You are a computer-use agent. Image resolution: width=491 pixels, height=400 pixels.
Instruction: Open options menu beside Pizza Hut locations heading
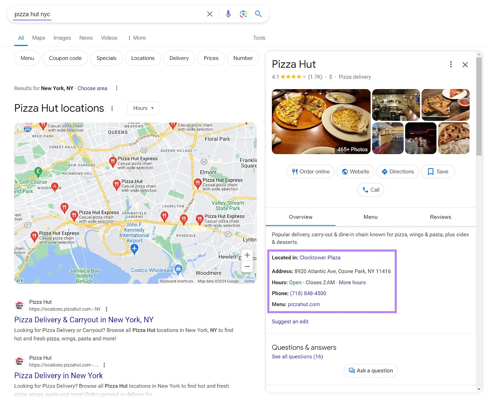(112, 109)
